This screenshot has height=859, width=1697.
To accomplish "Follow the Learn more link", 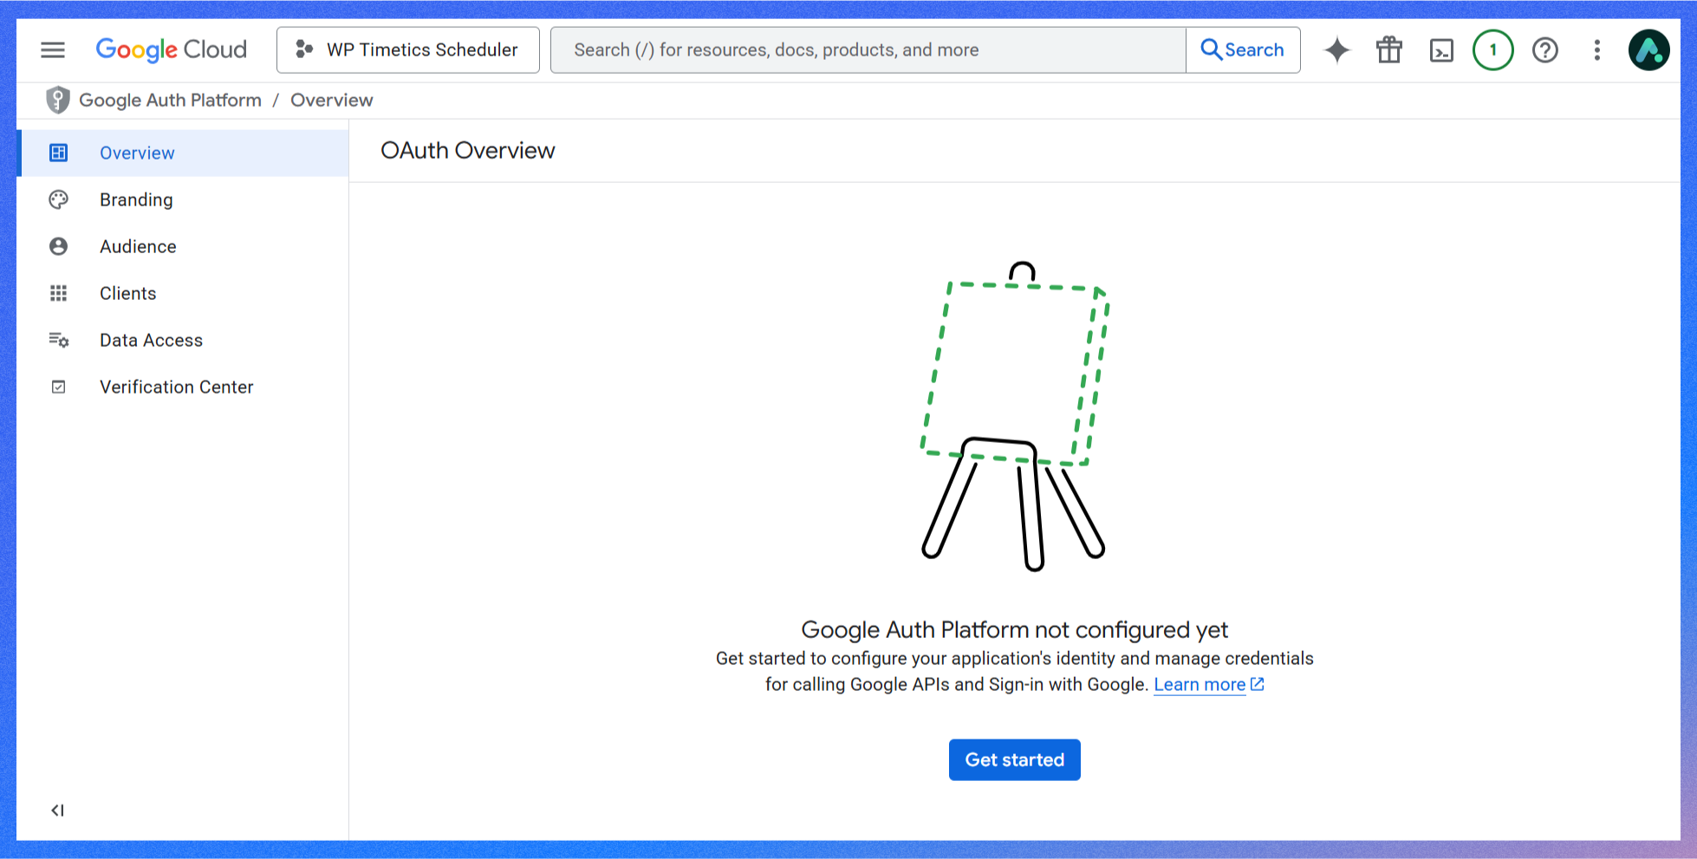I will click(1200, 685).
